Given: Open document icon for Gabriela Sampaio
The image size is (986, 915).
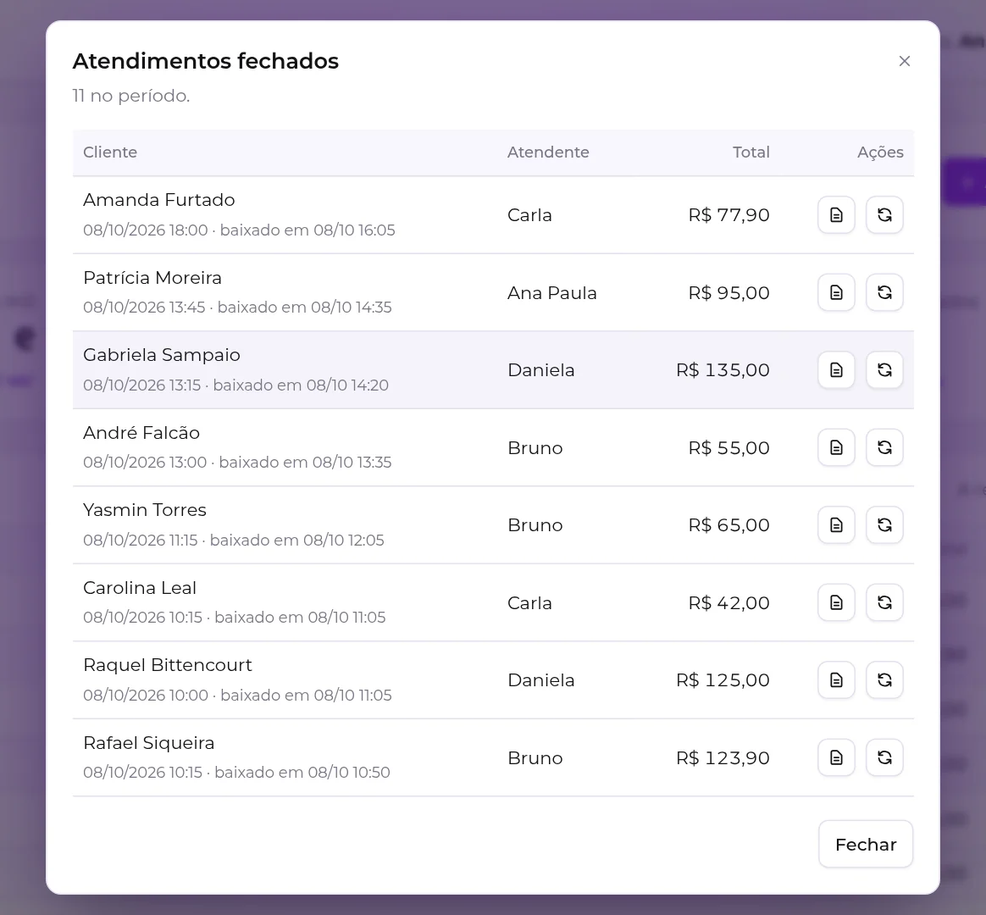Looking at the screenshot, I should tap(836, 369).
